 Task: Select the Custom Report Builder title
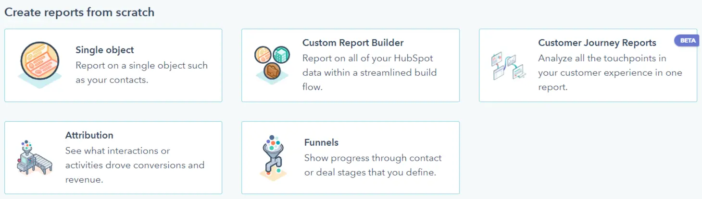(x=353, y=43)
